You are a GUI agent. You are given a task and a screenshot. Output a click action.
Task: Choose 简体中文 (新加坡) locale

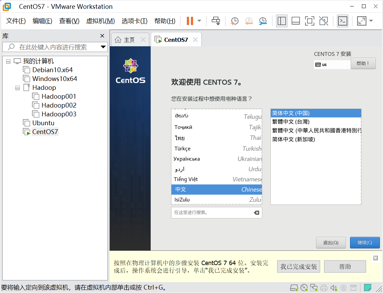pyautogui.click(x=316, y=139)
